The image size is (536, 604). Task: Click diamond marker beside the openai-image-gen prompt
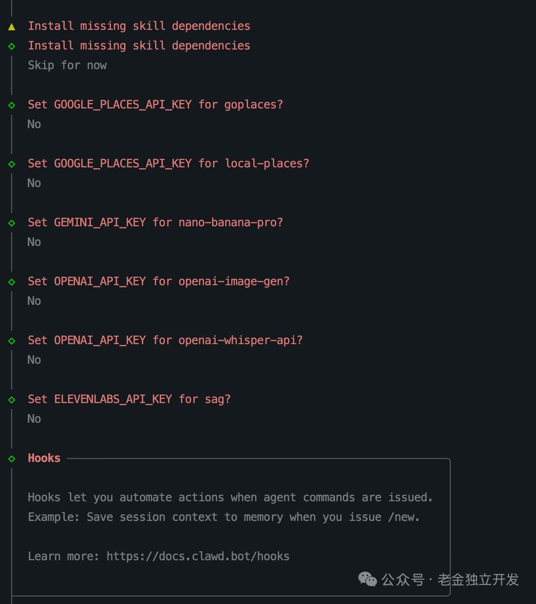pyautogui.click(x=12, y=282)
